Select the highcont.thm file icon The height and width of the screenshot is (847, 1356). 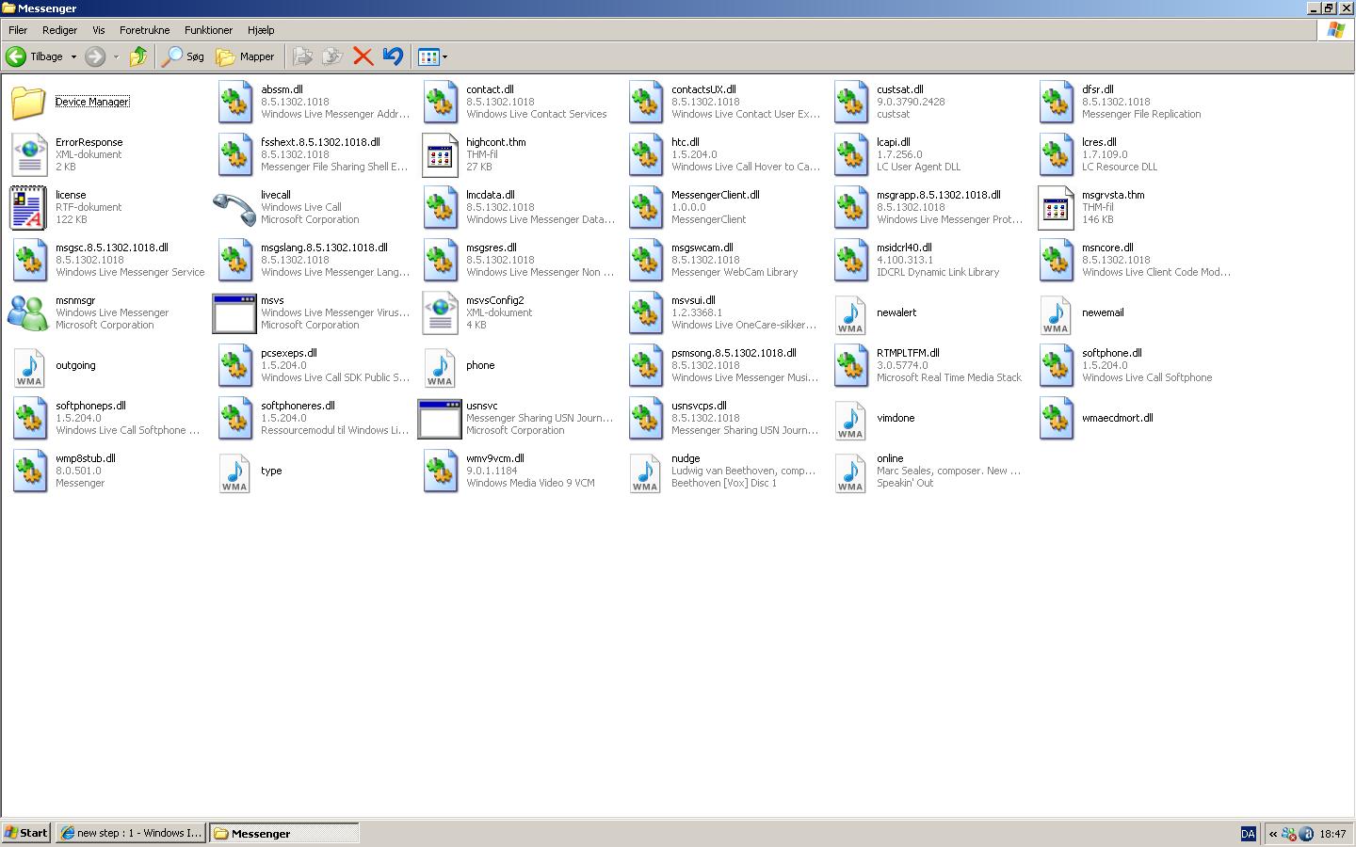tap(439, 154)
